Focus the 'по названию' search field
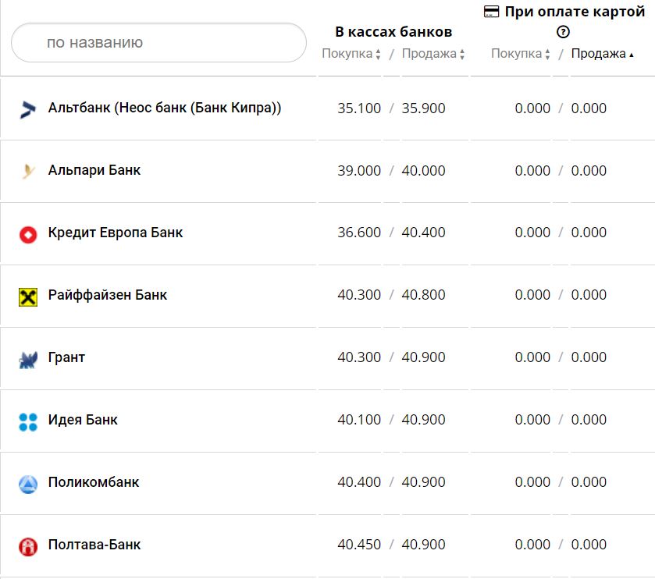 point(158,42)
